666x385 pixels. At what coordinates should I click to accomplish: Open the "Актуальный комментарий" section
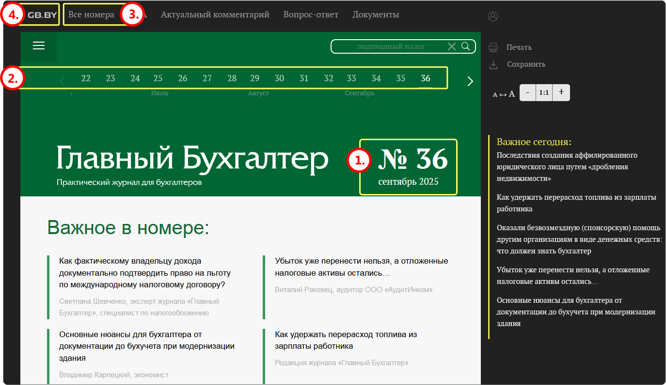(215, 15)
